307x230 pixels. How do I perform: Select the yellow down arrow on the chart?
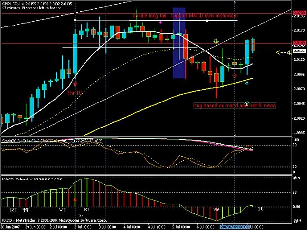216,41
